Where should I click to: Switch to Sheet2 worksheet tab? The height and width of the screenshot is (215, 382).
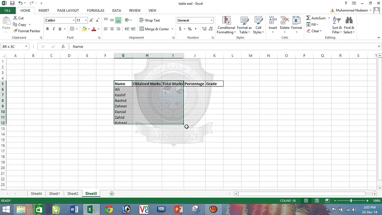pyautogui.click(x=73, y=193)
